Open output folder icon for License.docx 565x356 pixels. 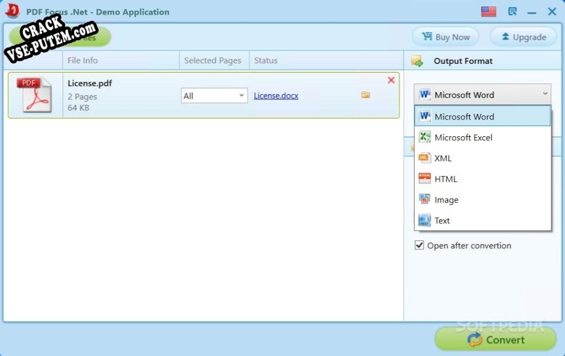(366, 95)
